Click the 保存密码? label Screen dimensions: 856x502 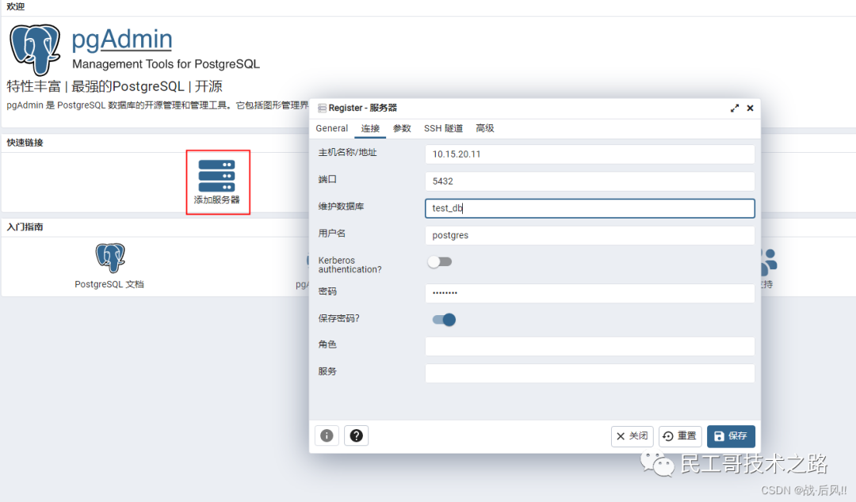click(338, 318)
